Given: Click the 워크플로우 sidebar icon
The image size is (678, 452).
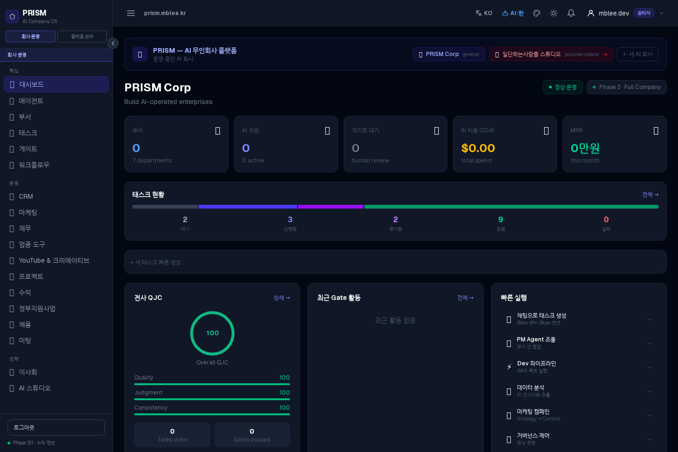Looking at the screenshot, I should (x=12, y=165).
